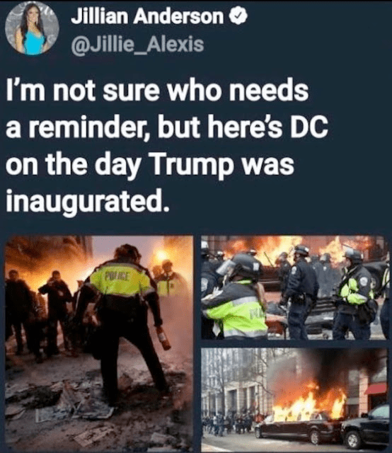Click the word "Trump" in the tweet
392x453 pixels.
192,166
